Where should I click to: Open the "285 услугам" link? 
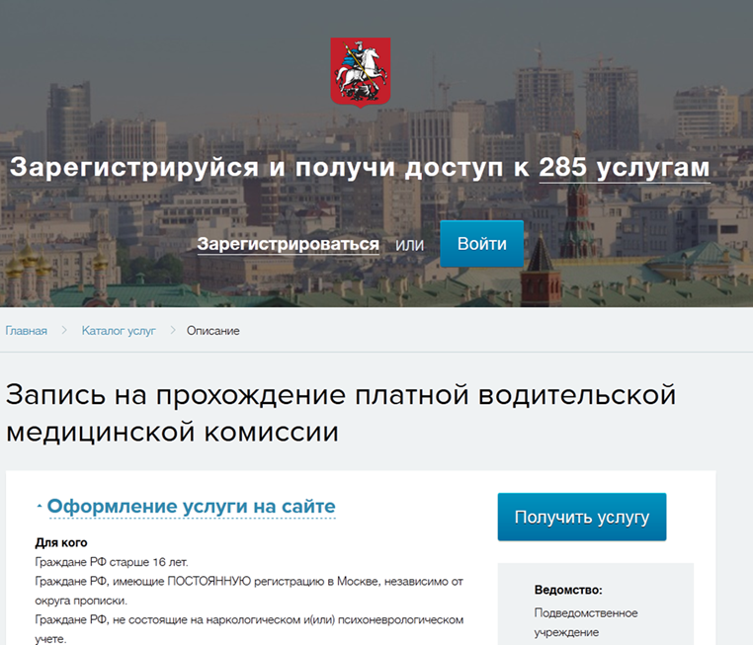click(624, 167)
